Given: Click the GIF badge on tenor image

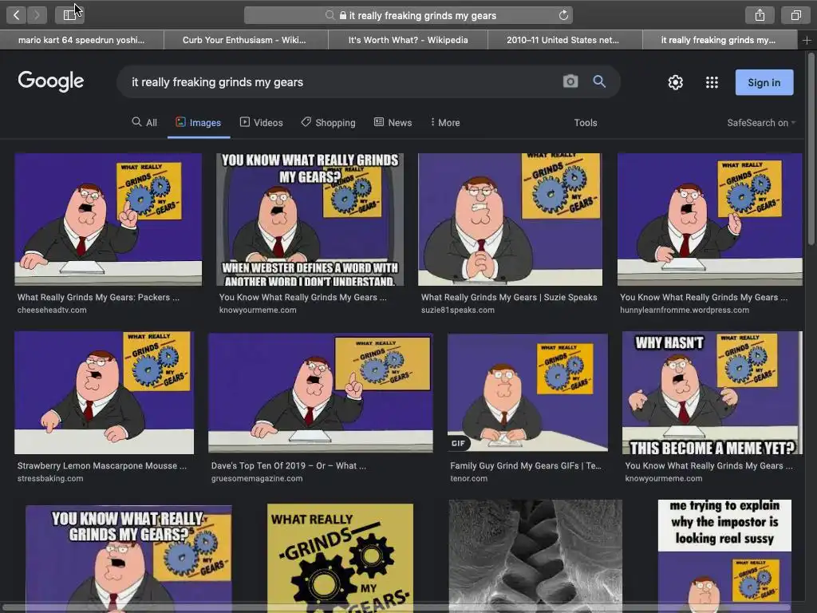Looking at the screenshot, I should pyautogui.click(x=458, y=443).
